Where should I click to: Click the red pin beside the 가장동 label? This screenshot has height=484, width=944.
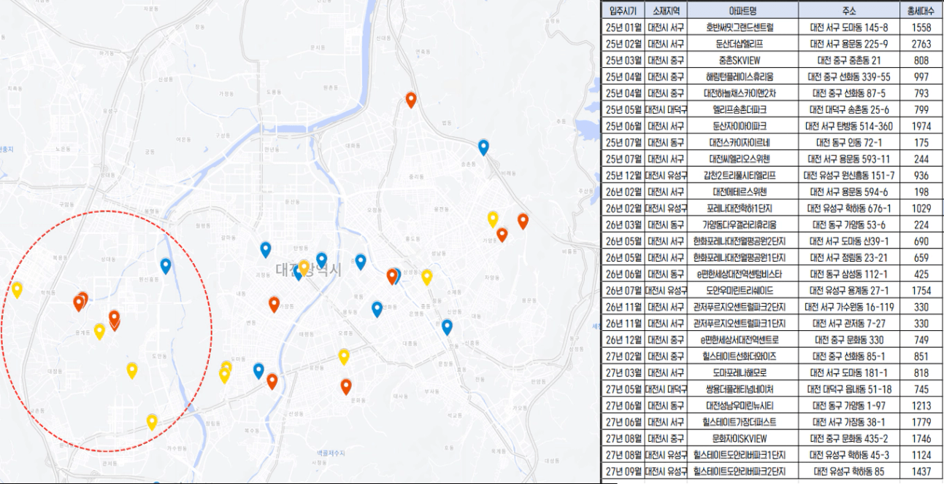[x=274, y=305]
